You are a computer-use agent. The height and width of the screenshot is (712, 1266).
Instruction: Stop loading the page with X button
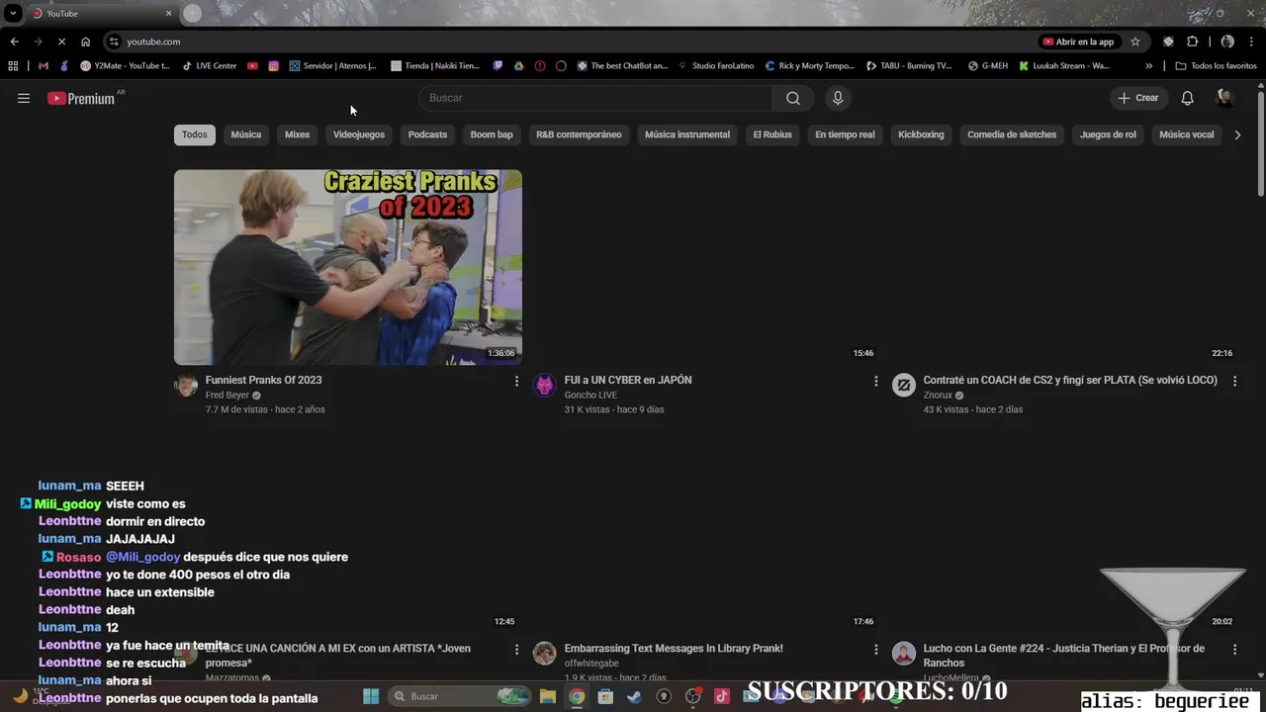61,42
